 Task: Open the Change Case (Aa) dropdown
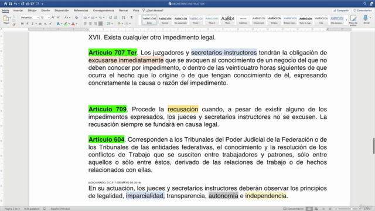67,18
